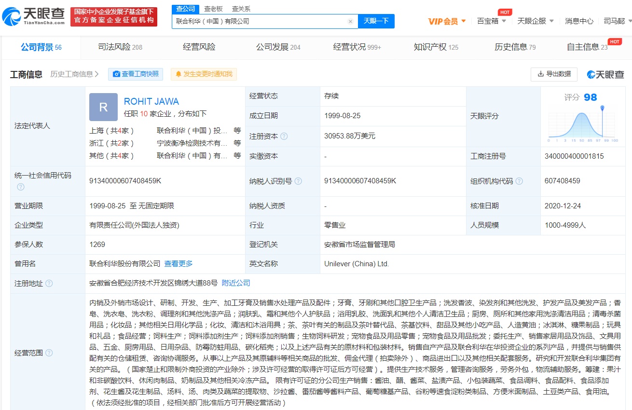Click the 等 link in the 上海 row
632x410 pixels.
click(x=237, y=130)
